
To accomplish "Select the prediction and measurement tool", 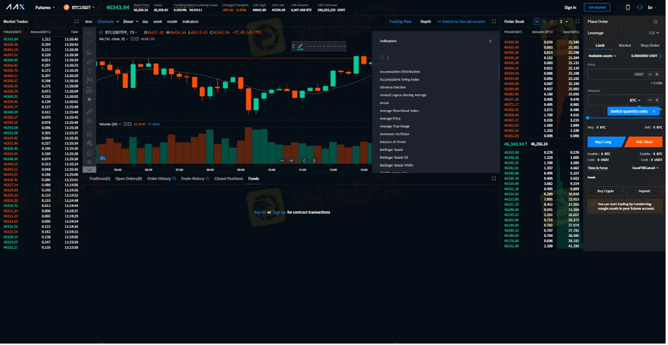I will click(x=89, y=90).
